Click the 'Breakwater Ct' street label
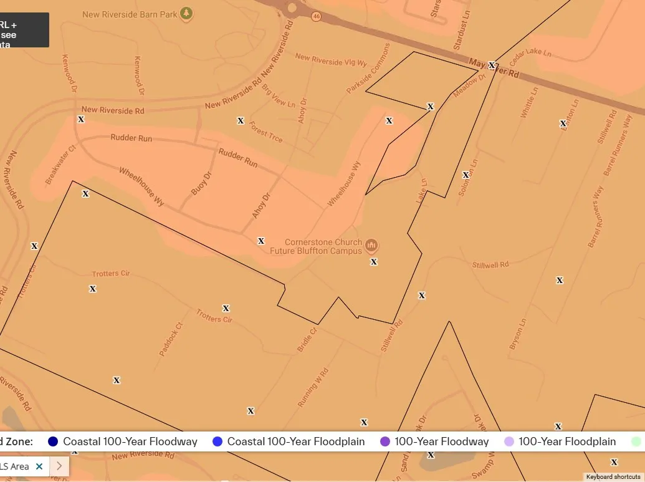This screenshot has width=645, height=482. [60, 164]
